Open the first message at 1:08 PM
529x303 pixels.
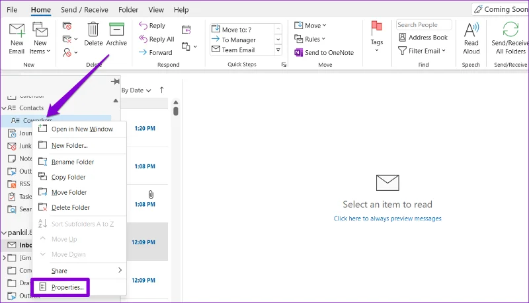pos(145,166)
